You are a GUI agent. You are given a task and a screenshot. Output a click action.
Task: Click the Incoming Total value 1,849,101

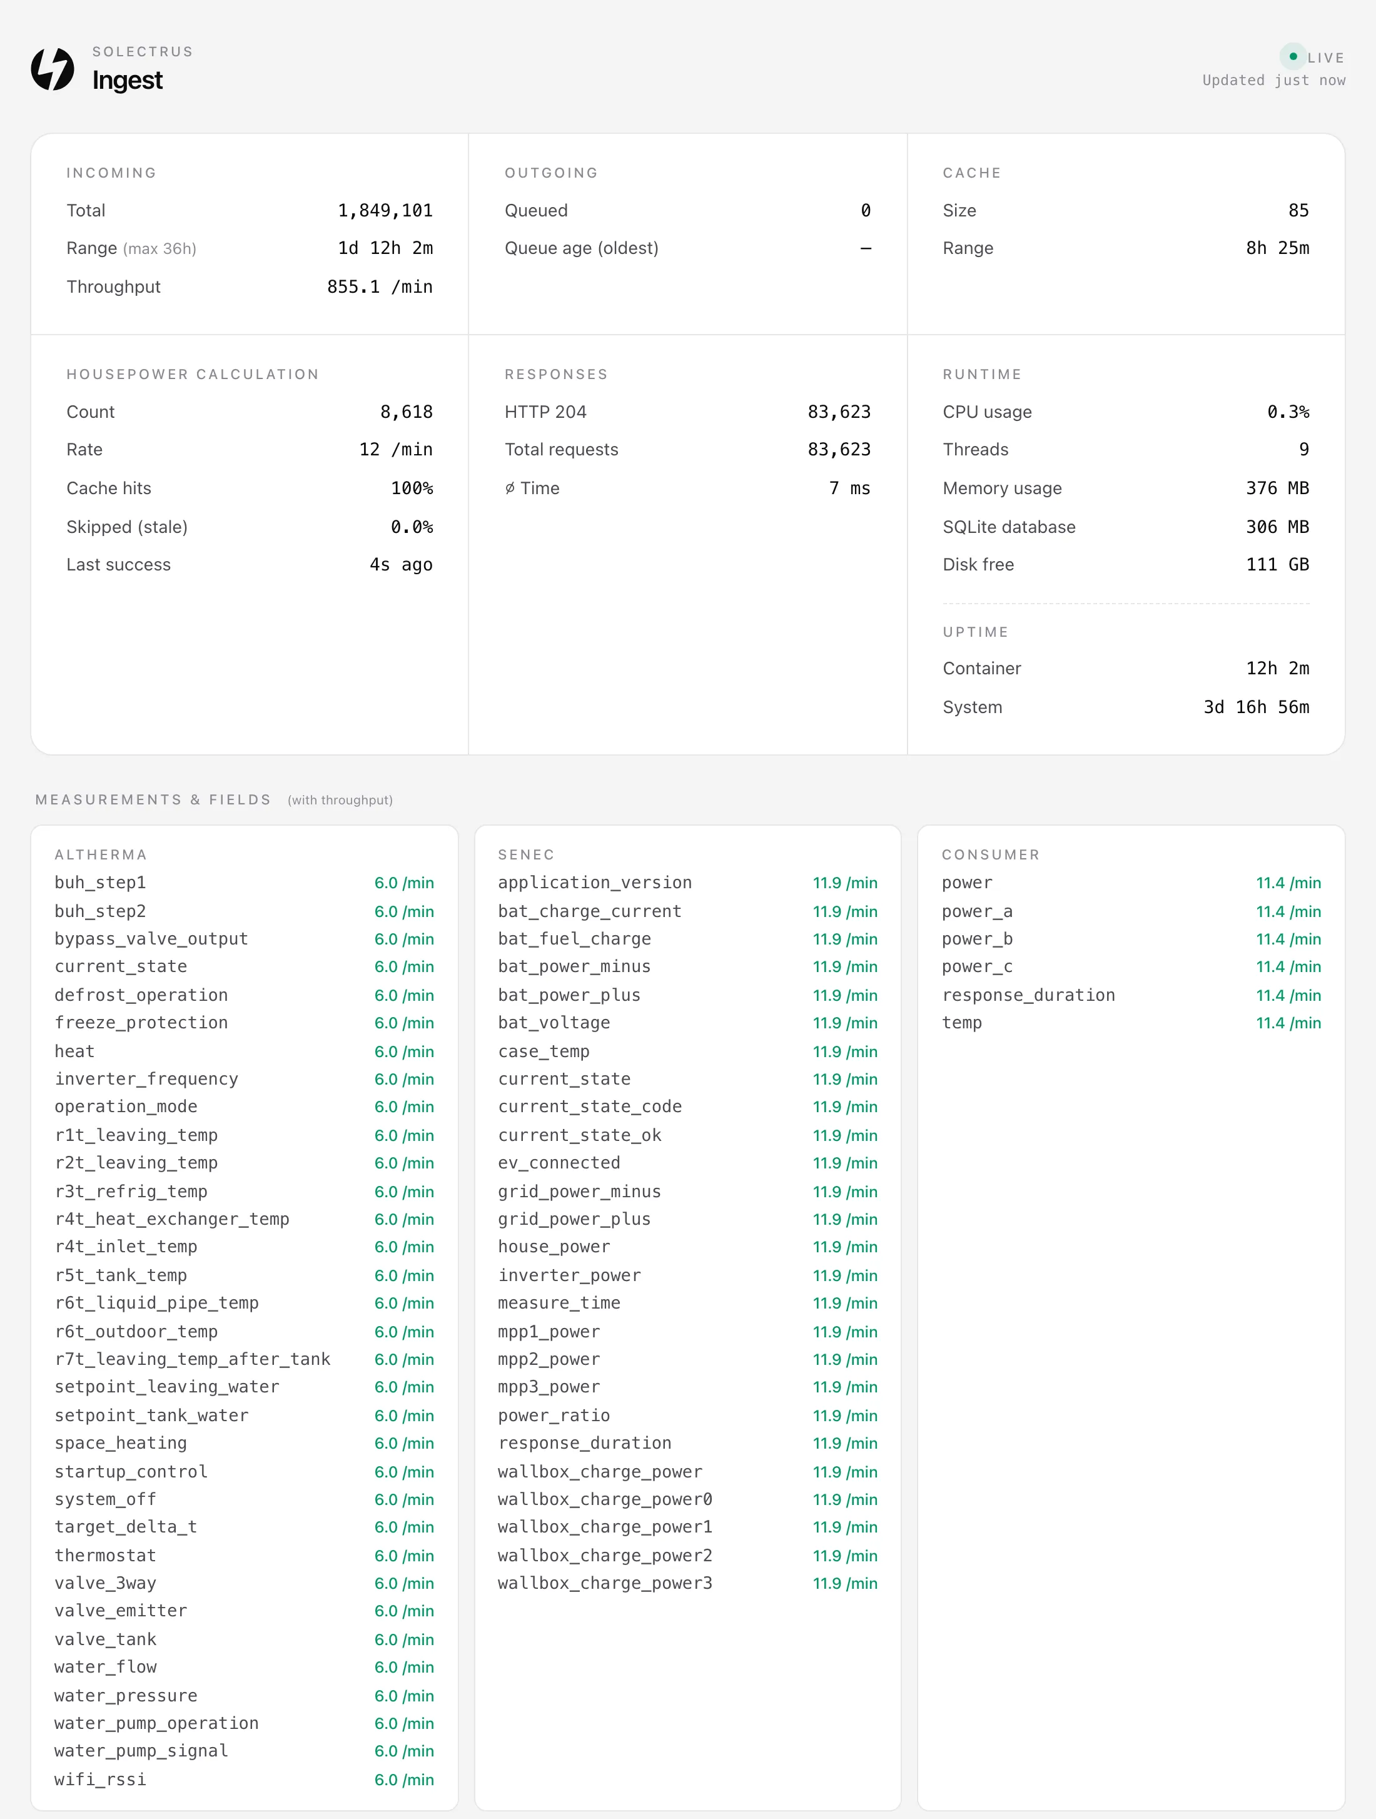click(385, 211)
